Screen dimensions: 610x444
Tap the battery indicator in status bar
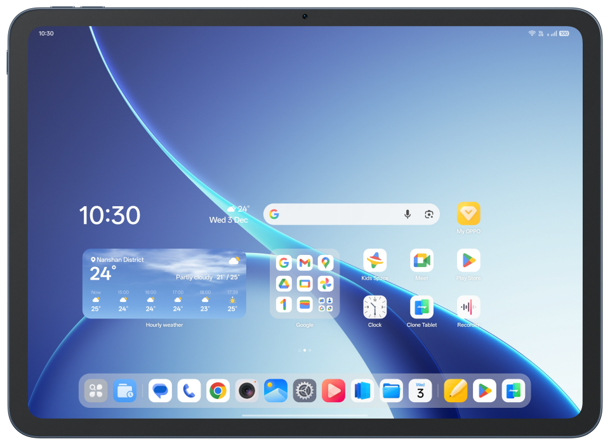coord(564,34)
